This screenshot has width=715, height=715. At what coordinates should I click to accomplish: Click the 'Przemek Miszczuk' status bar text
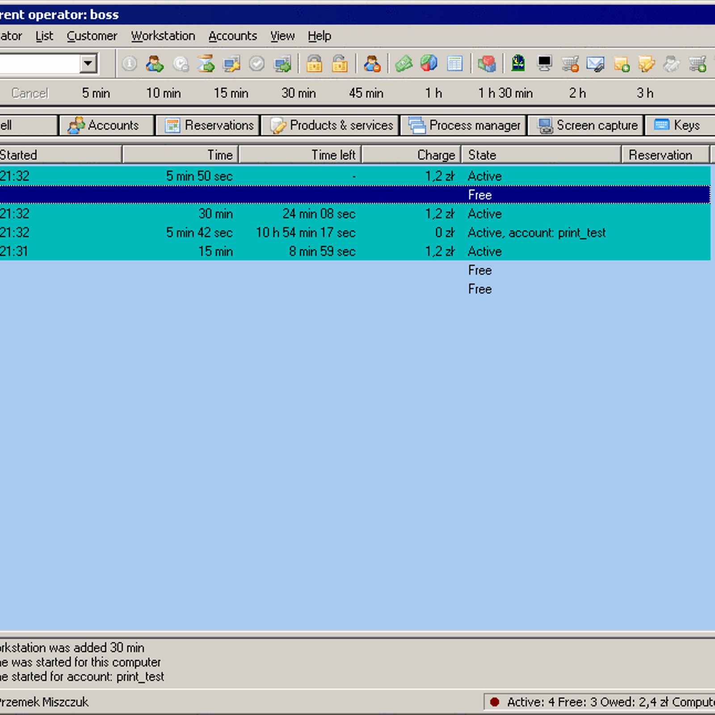[x=44, y=702]
